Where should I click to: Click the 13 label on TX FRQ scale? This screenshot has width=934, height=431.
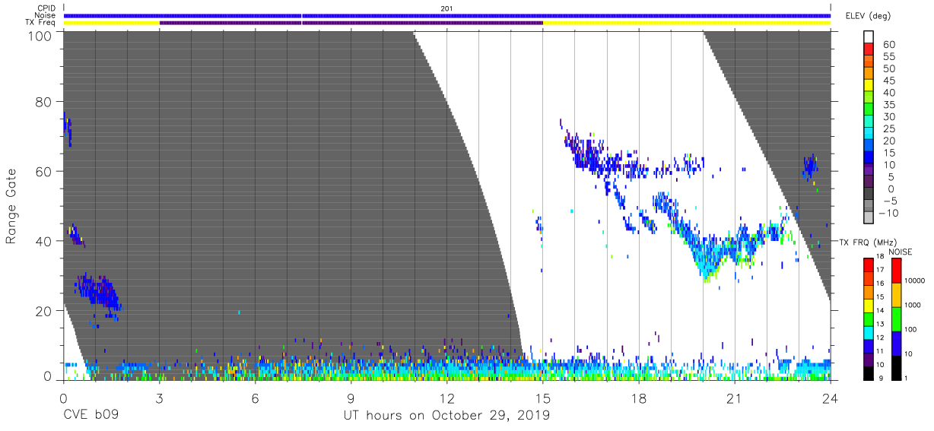point(881,325)
